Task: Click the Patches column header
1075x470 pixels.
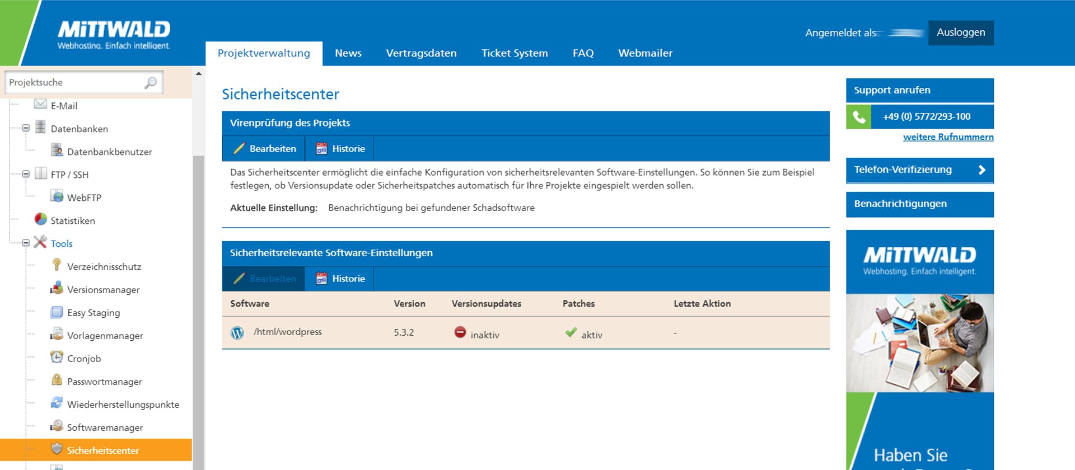Action: tap(578, 304)
